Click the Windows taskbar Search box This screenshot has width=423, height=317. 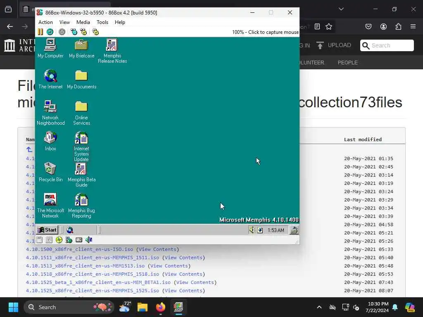(x=69, y=307)
